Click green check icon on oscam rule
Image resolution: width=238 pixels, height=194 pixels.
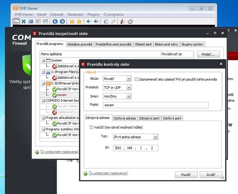[x=54, y=95]
